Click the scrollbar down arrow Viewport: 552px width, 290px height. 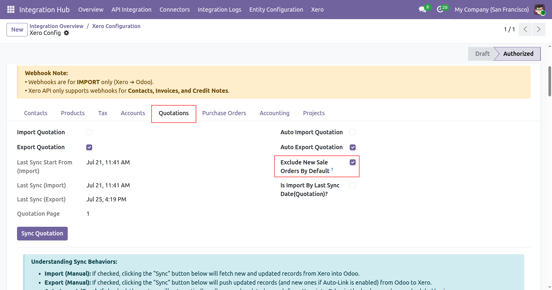(550, 287)
